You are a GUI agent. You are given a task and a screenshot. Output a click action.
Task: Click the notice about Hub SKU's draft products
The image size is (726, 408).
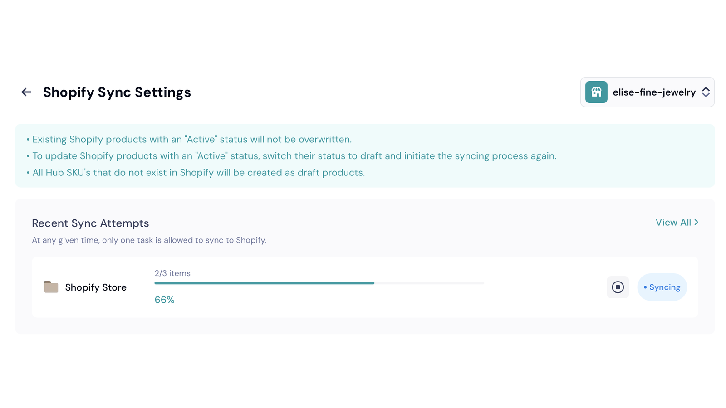click(196, 173)
